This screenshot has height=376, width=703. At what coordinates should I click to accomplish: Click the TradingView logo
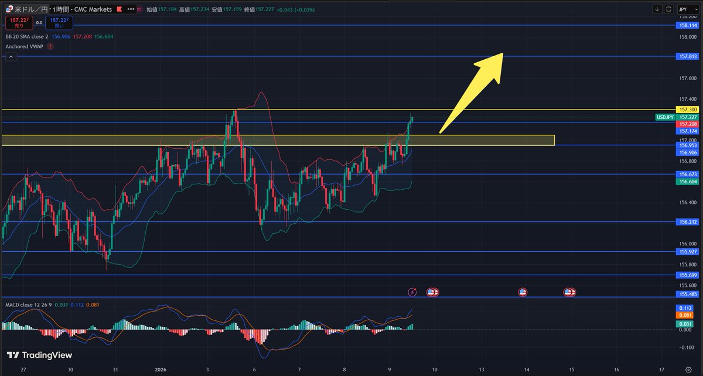(x=39, y=355)
